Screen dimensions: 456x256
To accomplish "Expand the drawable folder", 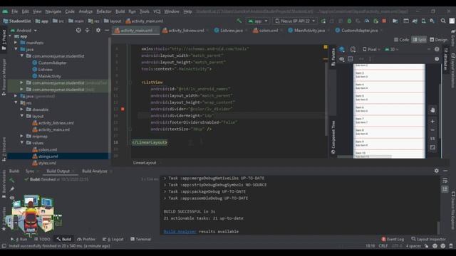I will click(x=22, y=110).
